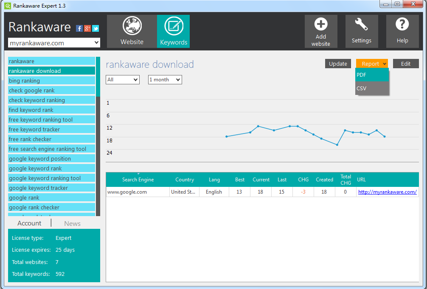Sort table by Created column header

click(x=325, y=180)
